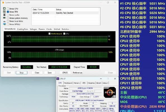The height and width of the screenshot is (112, 166).
Task: Switch to the Temperatures tab
Action: pyautogui.click(x=10, y=29)
